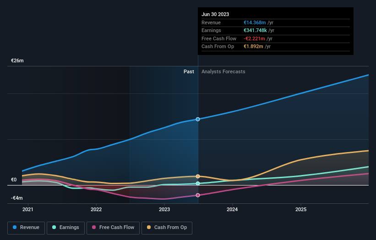This screenshot has width=376, height=240.
Task: Click the 2022 x-axis label
Action: (96, 209)
